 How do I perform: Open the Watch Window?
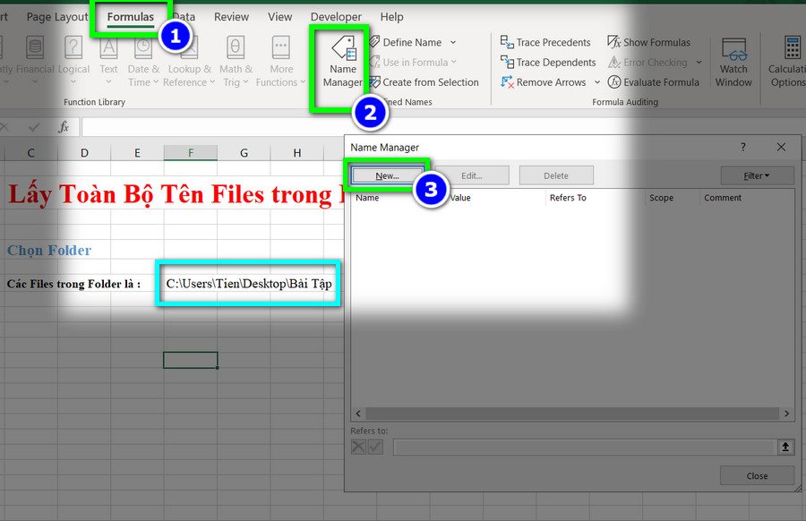733,62
